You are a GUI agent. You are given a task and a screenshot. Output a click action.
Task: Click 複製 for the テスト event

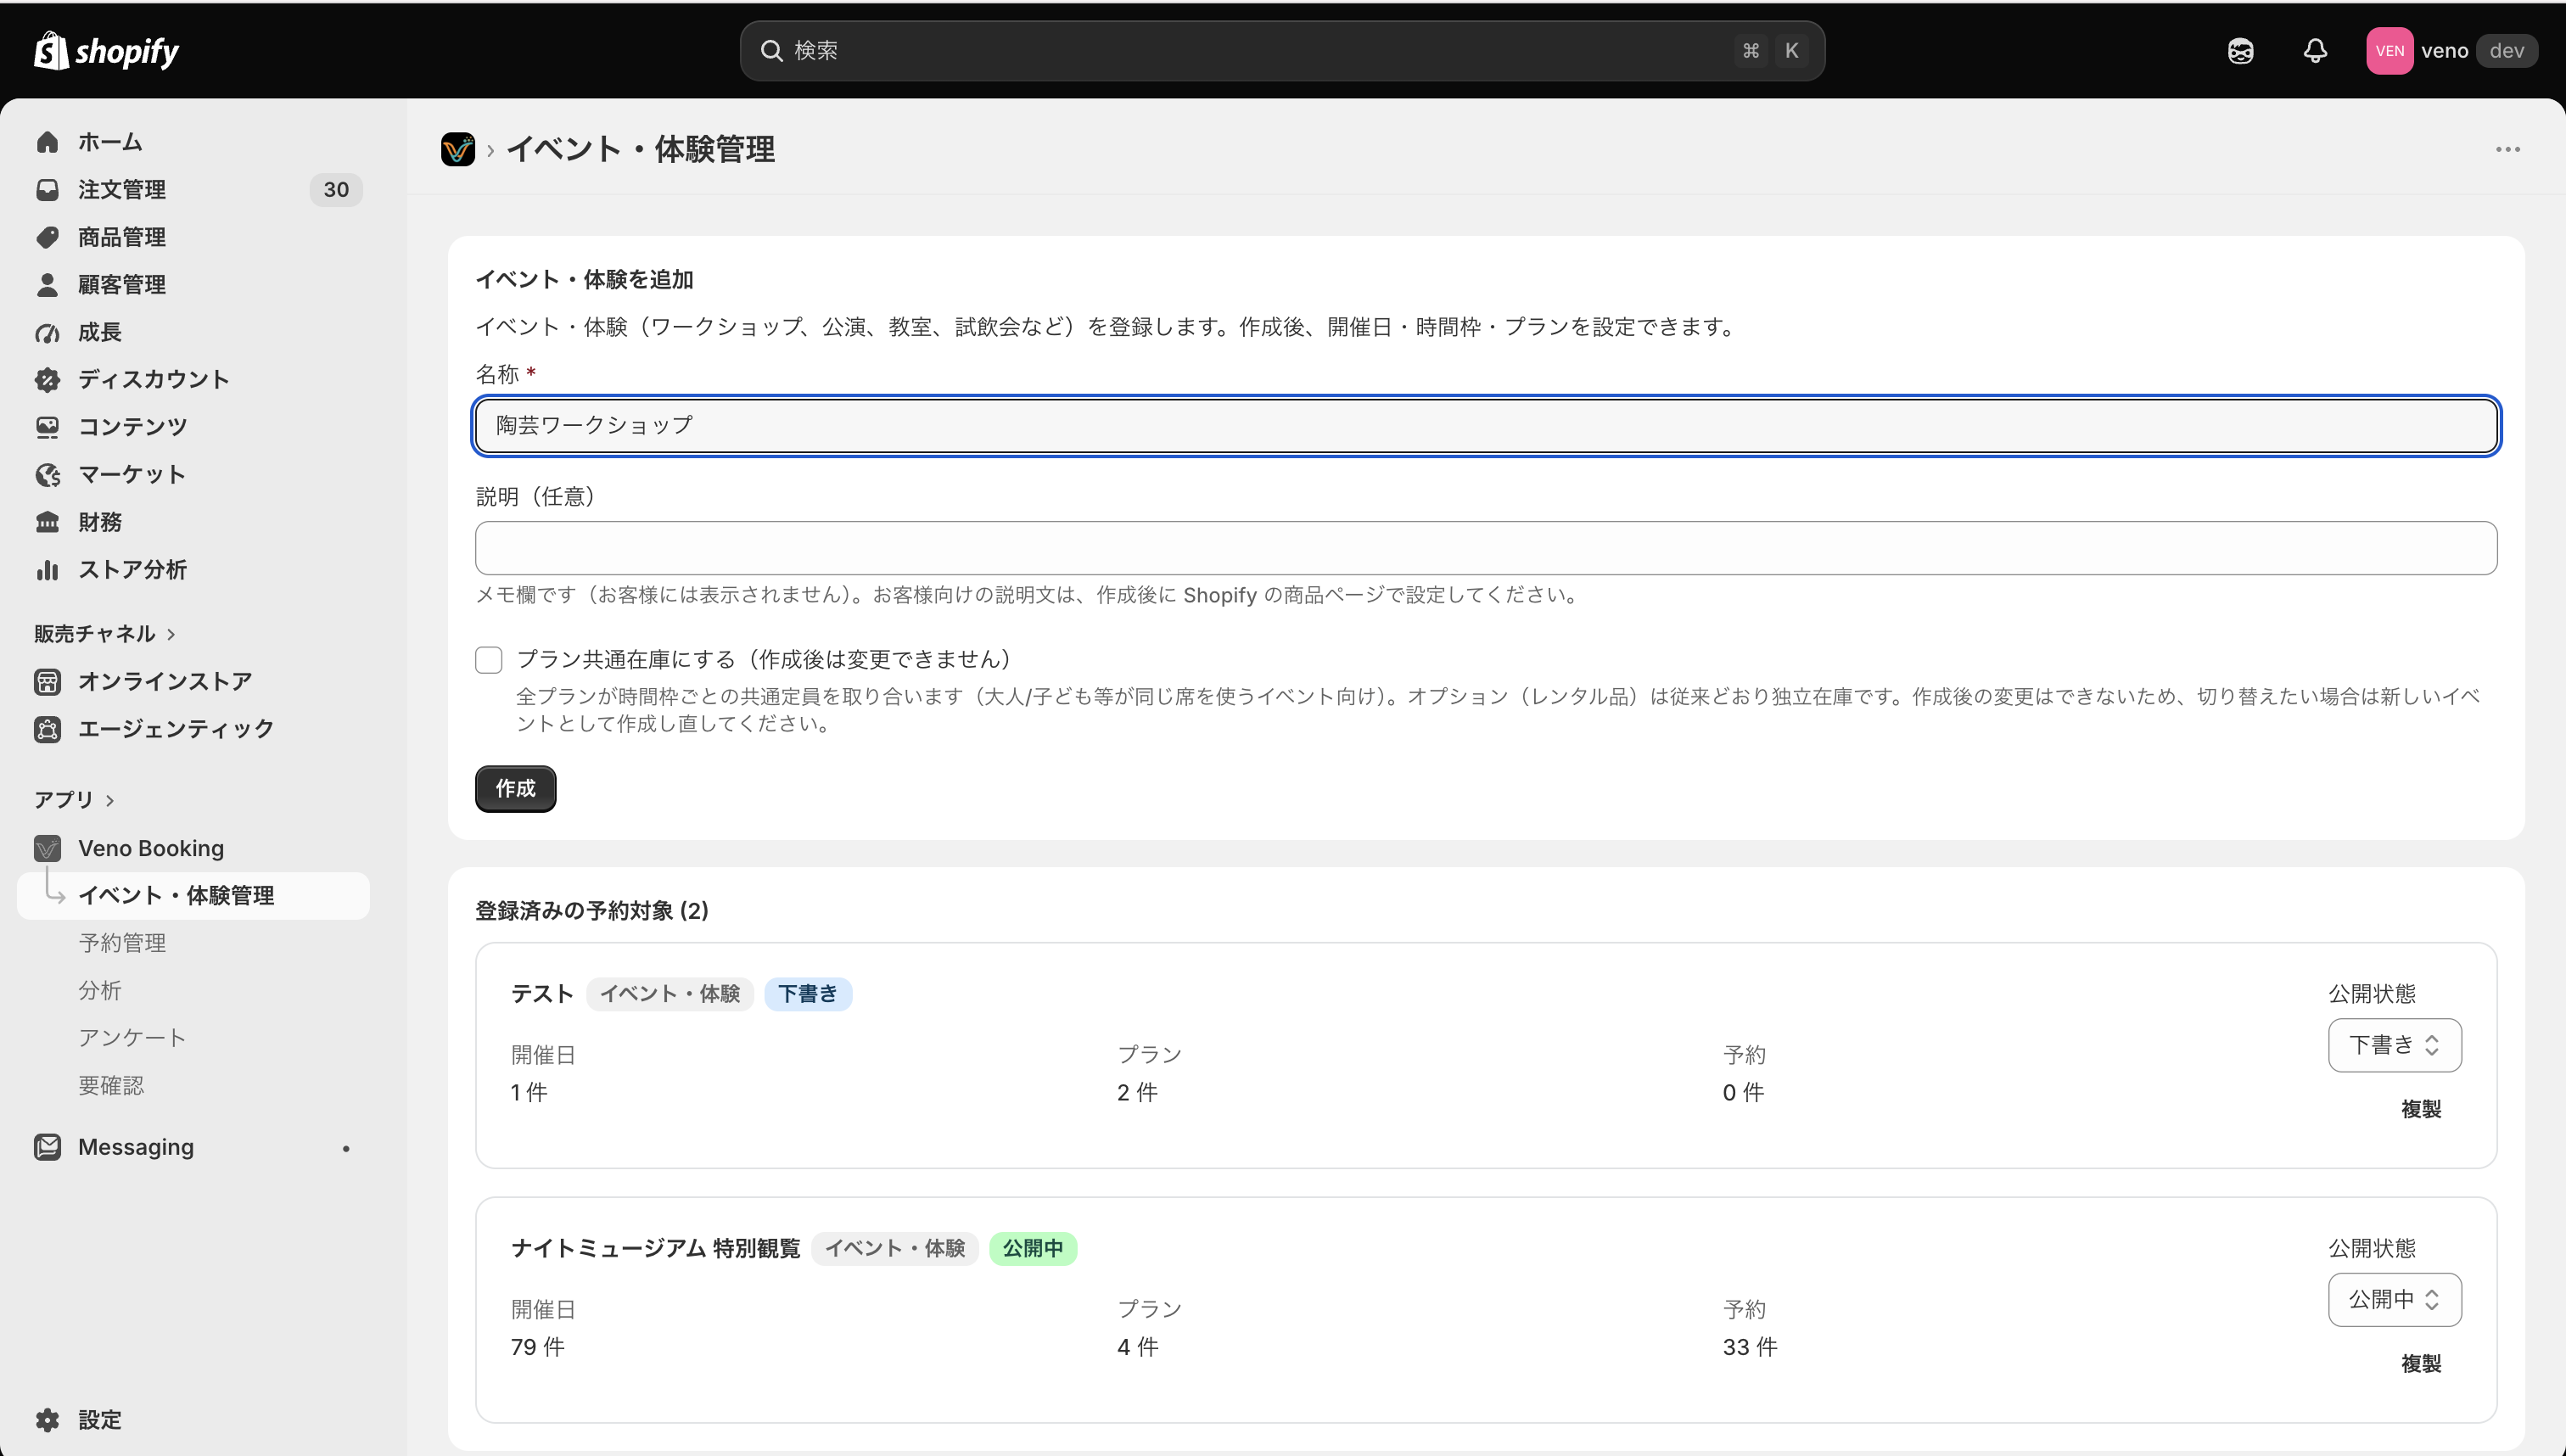[2421, 1109]
